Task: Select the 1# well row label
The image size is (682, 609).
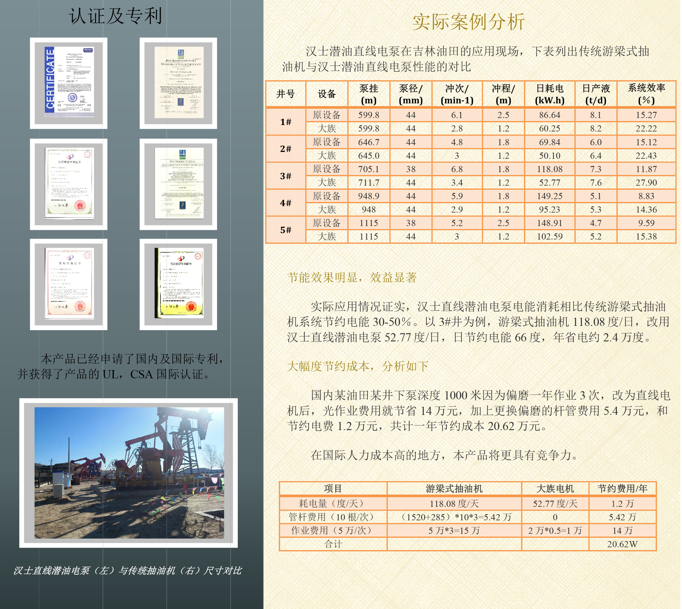Action: tap(286, 122)
